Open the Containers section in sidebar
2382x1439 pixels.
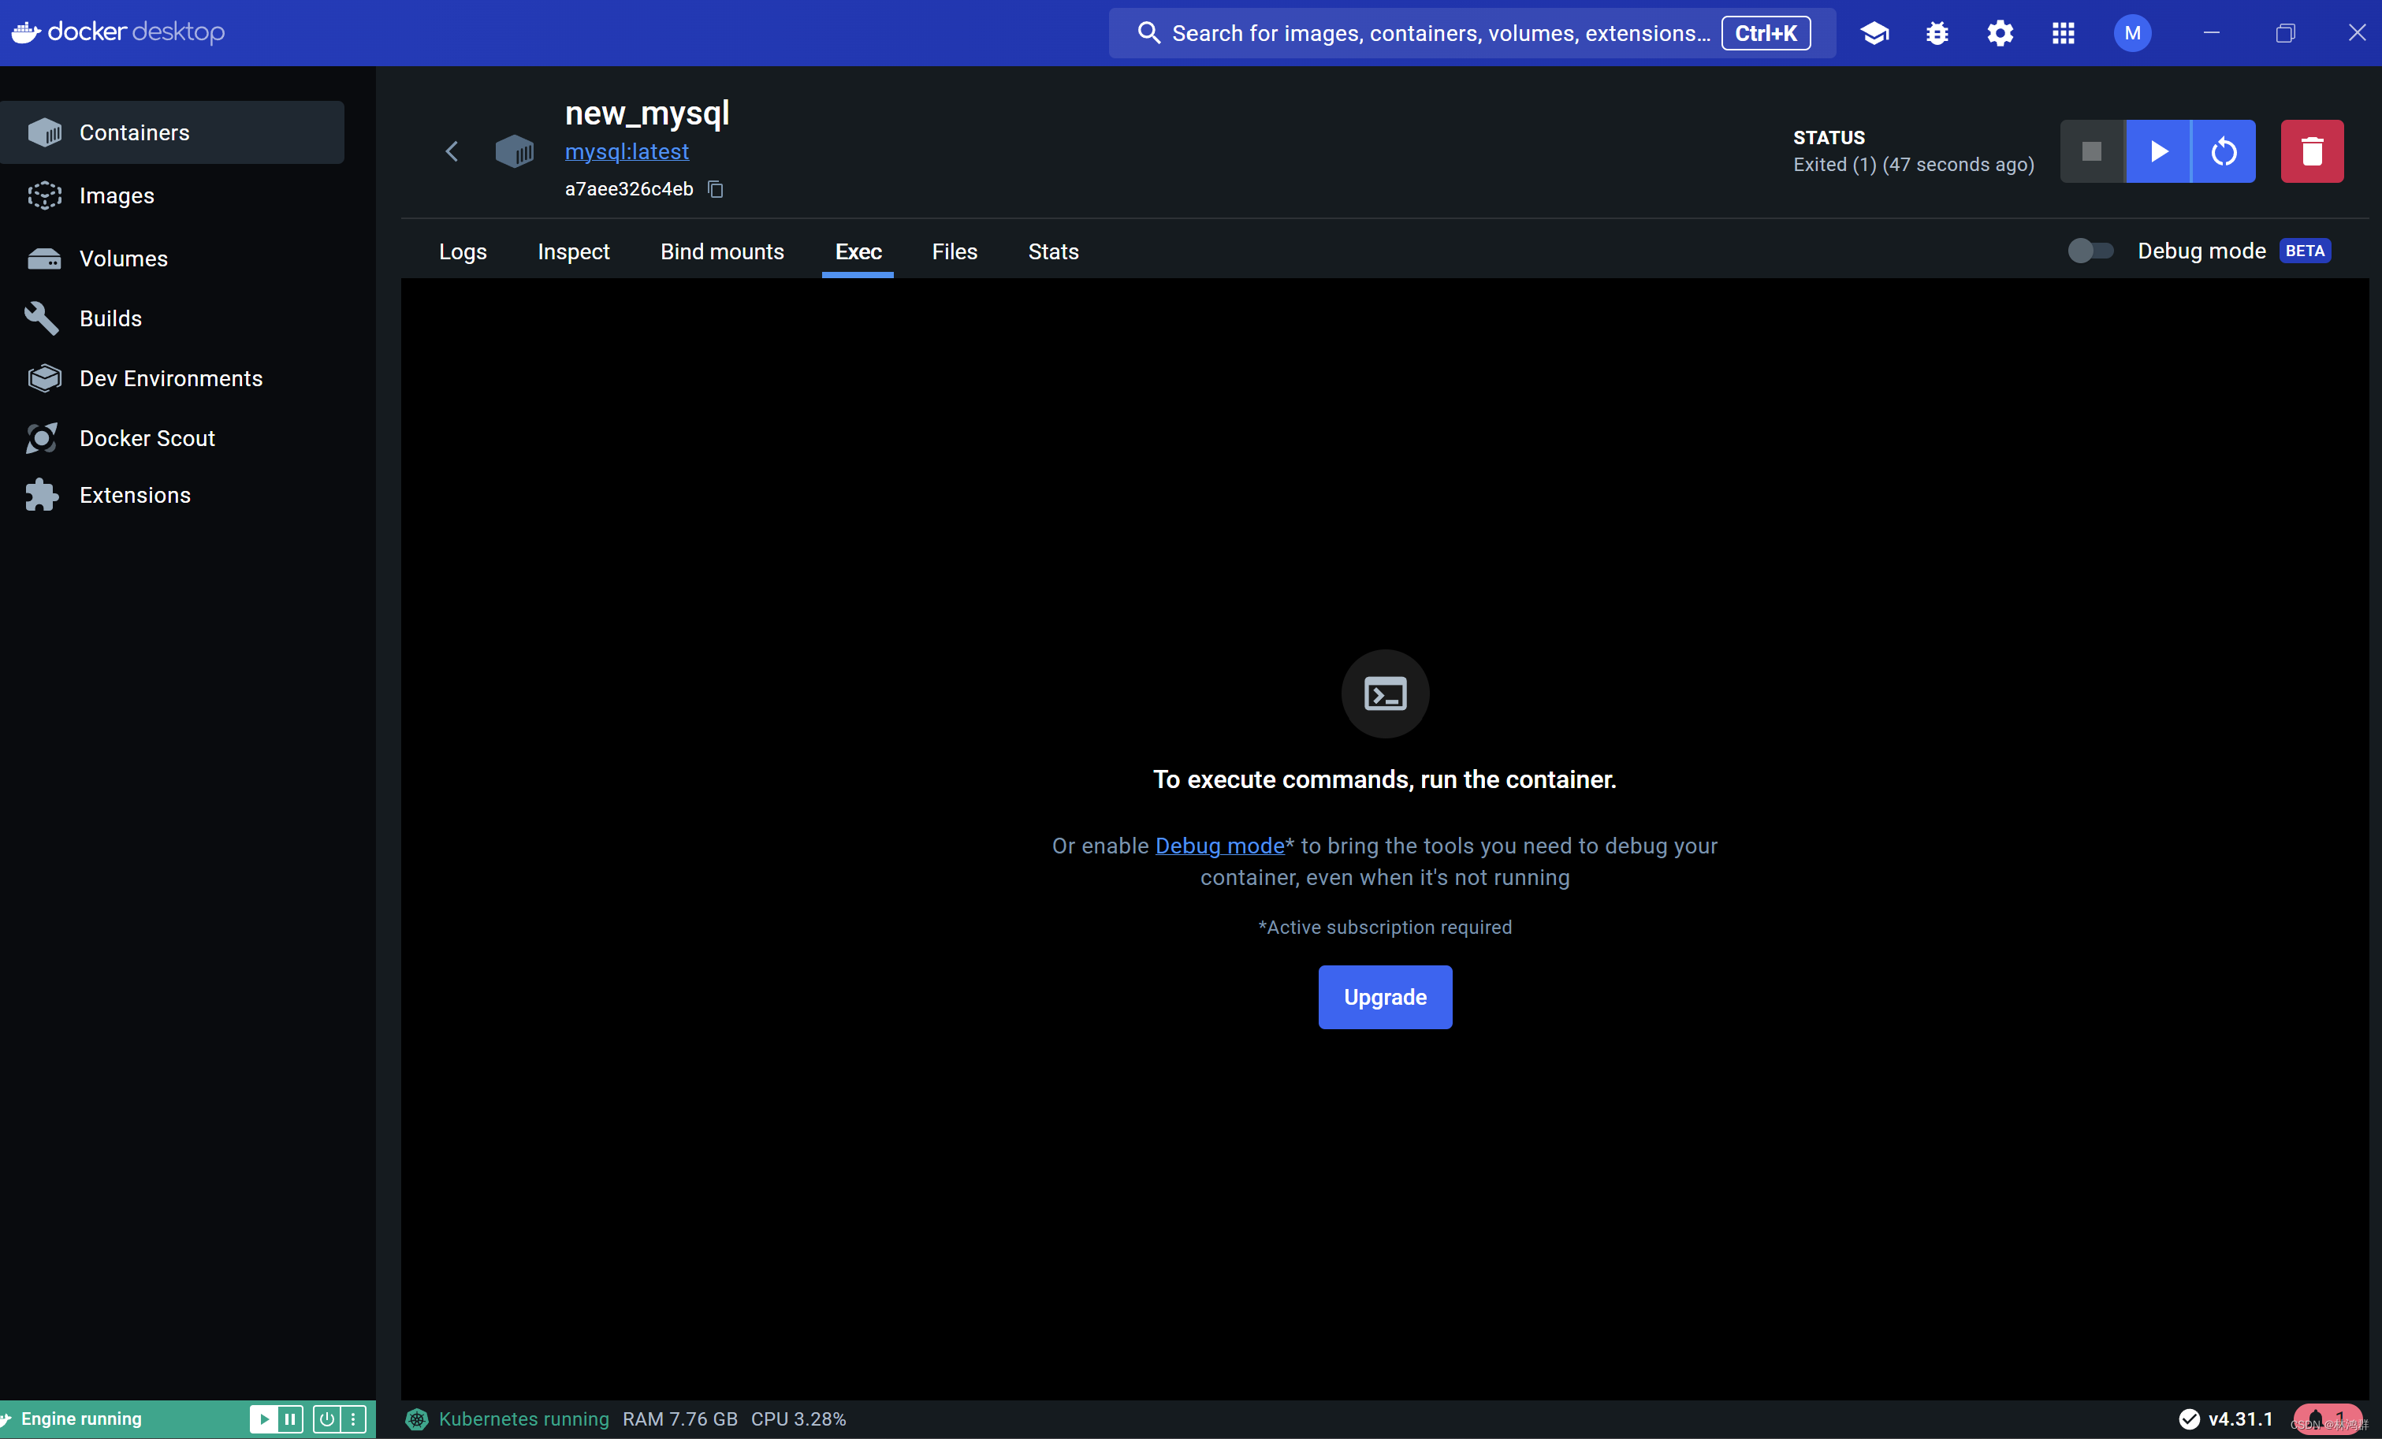click(171, 132)
